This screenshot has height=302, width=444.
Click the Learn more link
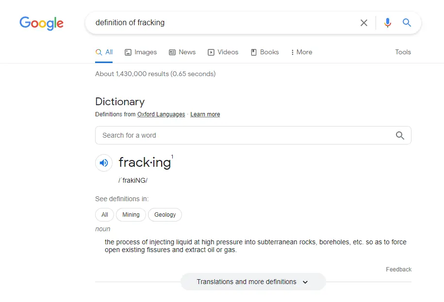click(205, 114)
